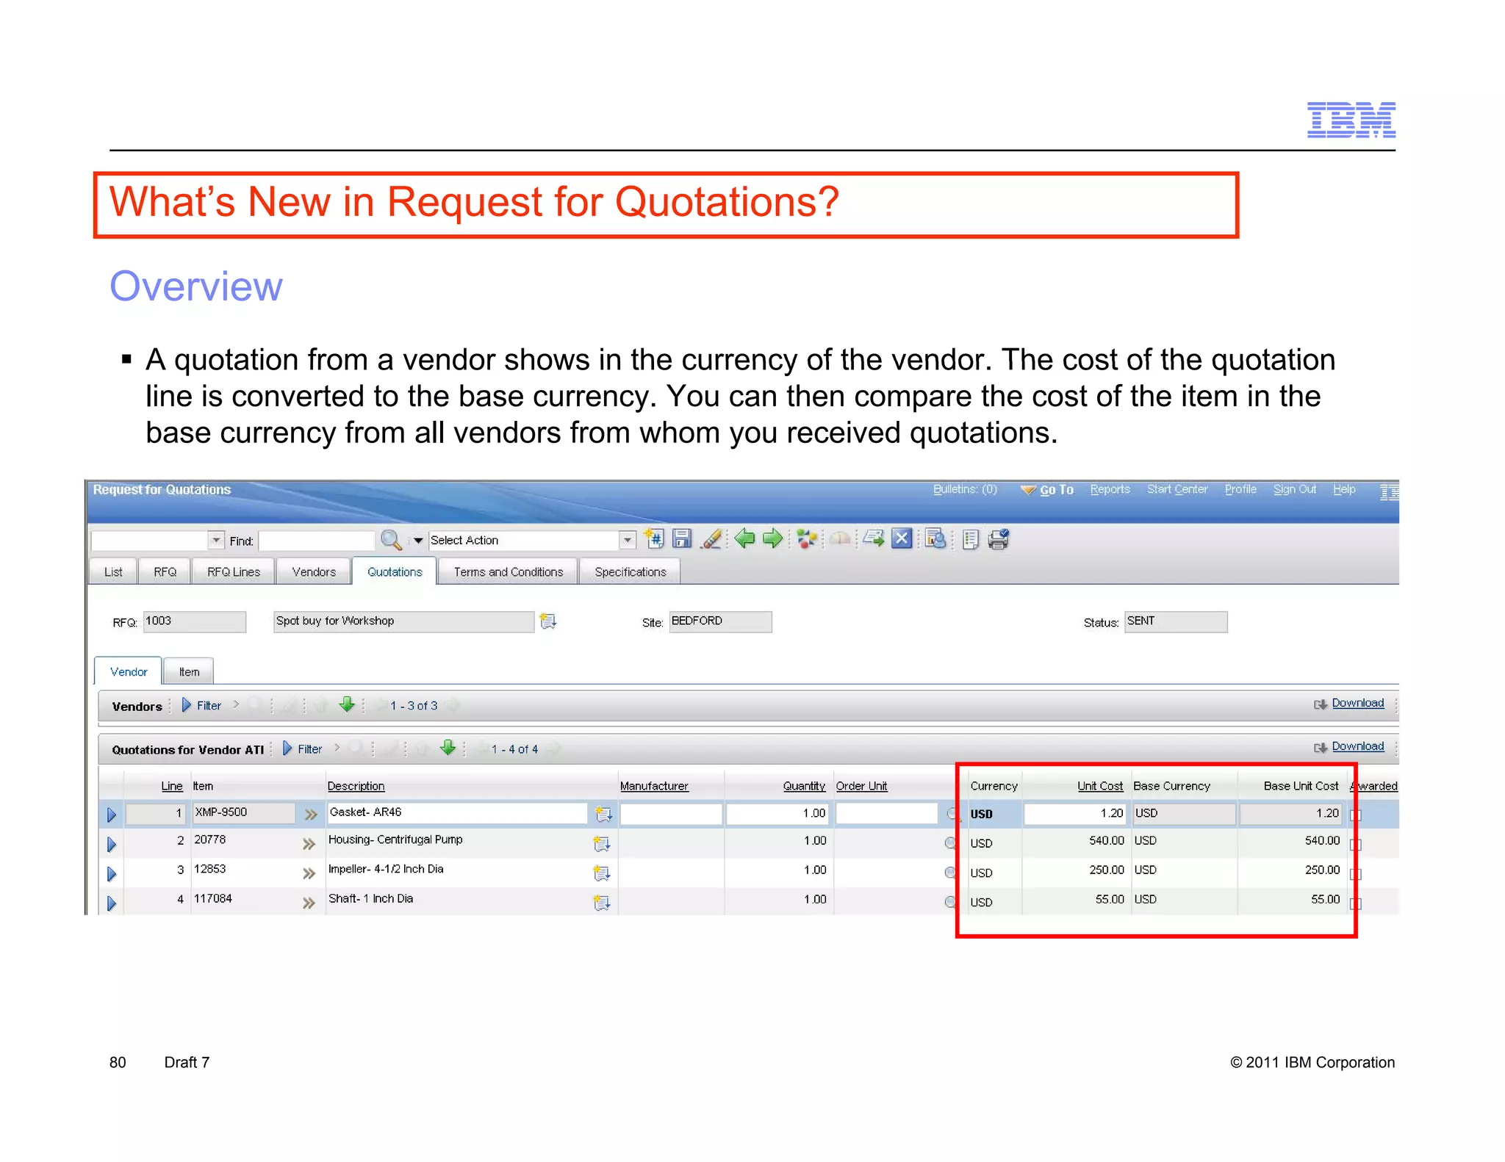Toggle Awarded checkbox for 250.00 row

point(1357,874)
